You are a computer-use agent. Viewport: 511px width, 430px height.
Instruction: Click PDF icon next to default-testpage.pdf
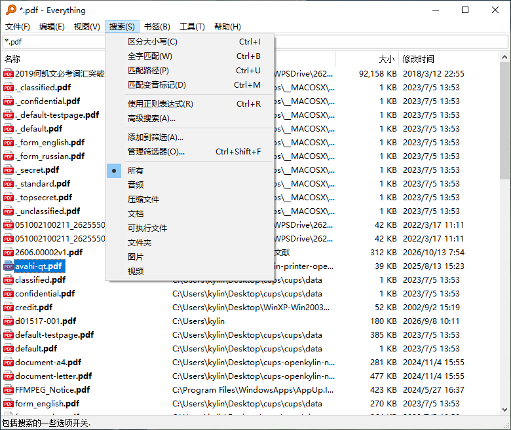pos(8,335)
